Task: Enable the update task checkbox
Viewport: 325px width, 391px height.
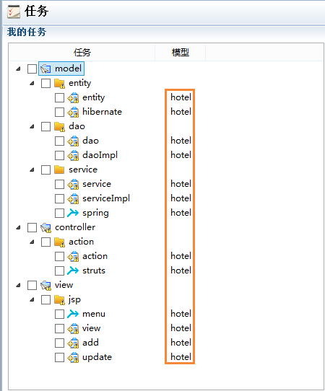Action: [59, 357]
